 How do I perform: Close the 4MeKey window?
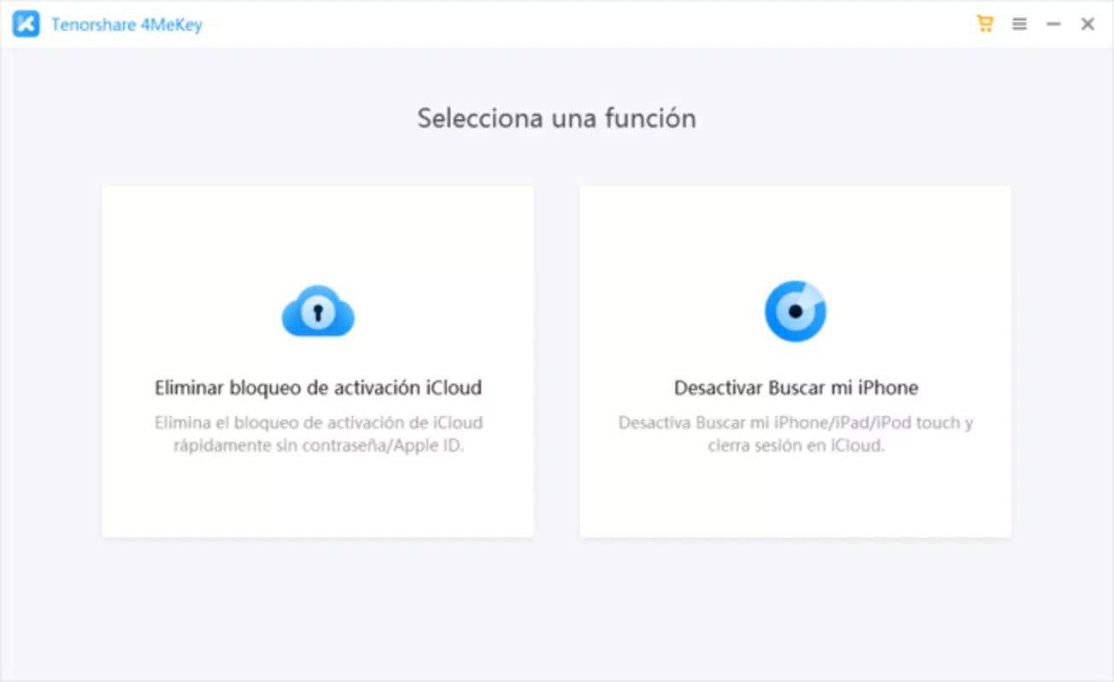click(1088, 25)
